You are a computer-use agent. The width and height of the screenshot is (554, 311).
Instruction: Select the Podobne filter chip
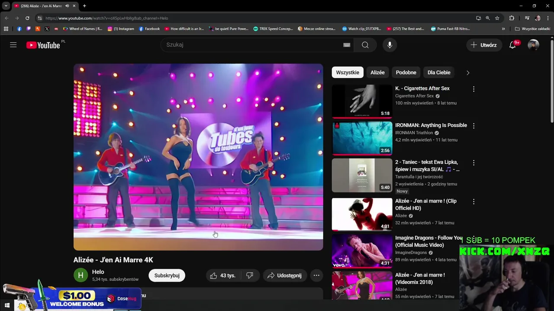click(406, 73)
